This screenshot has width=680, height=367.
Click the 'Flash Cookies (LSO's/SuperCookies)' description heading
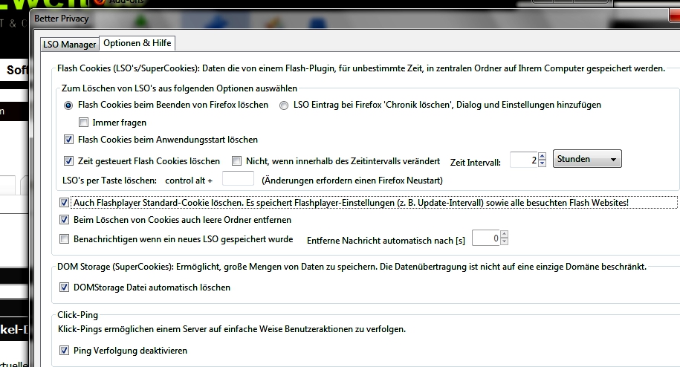coord(361,68)
